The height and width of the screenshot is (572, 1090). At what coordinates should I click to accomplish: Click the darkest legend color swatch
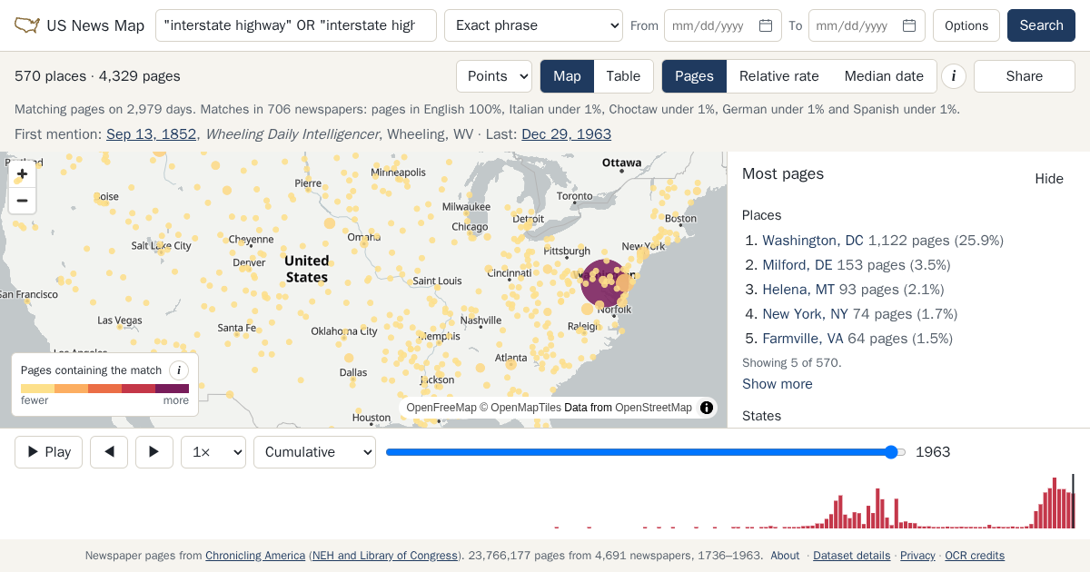pyautogui.click(x=173, y=389)
